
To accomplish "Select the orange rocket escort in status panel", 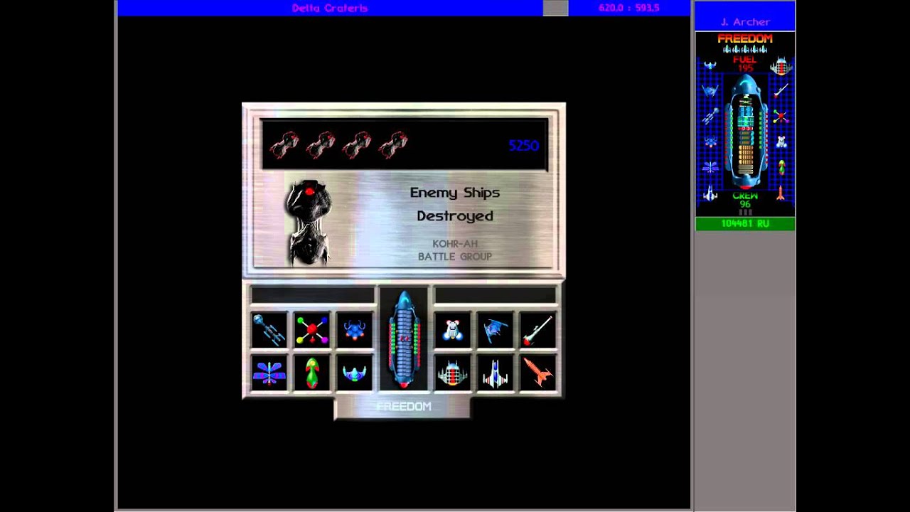I will pos(781,193).
